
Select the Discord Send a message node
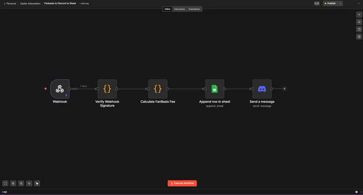tap(262, 89)
